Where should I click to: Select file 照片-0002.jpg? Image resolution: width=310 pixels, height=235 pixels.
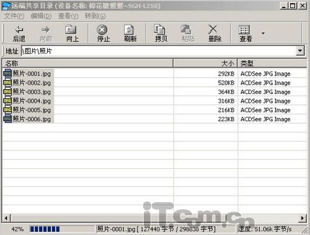click(x=32, y=83)
